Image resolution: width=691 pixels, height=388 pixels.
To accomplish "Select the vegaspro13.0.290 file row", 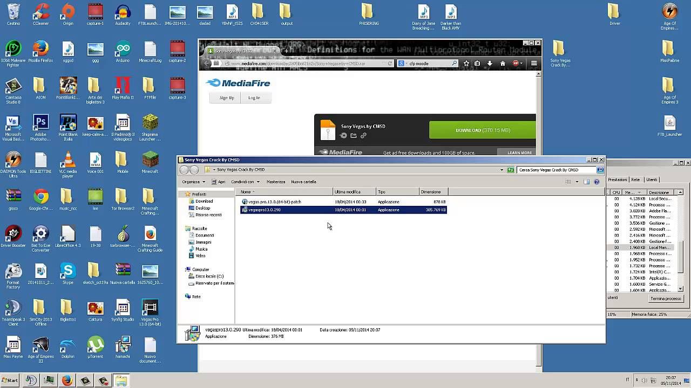I will pyautogui.click(x=343, y=210).
